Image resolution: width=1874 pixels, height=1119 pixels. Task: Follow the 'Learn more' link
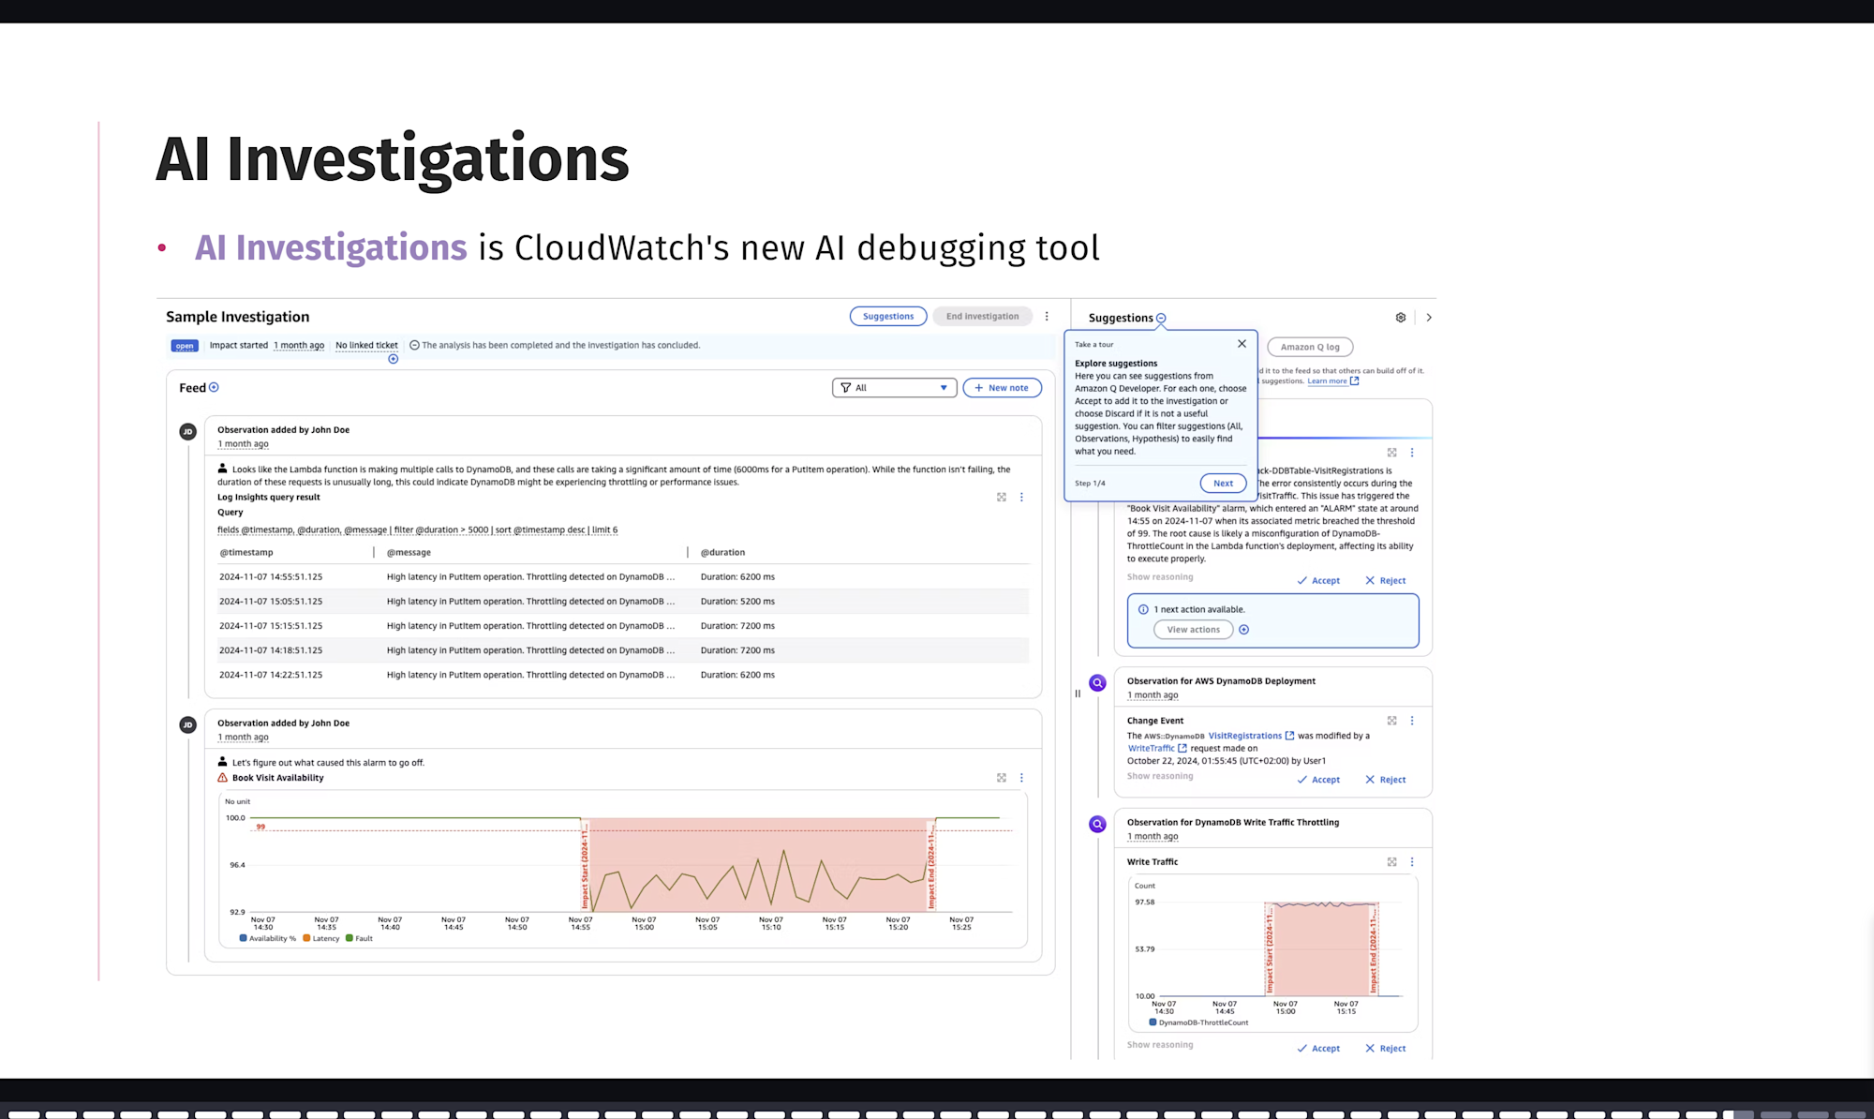(x=1329, y=380)
